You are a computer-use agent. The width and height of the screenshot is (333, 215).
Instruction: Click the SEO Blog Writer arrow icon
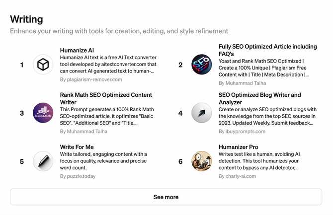pos(201,113)
